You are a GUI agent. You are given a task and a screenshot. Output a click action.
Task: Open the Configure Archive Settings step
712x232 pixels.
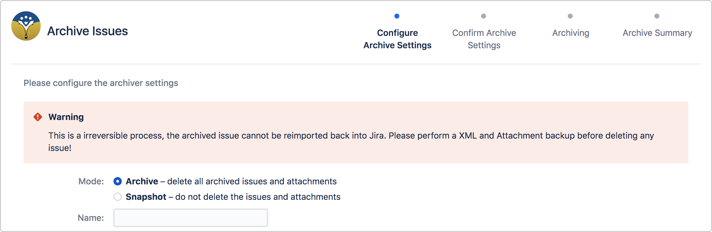397,39
